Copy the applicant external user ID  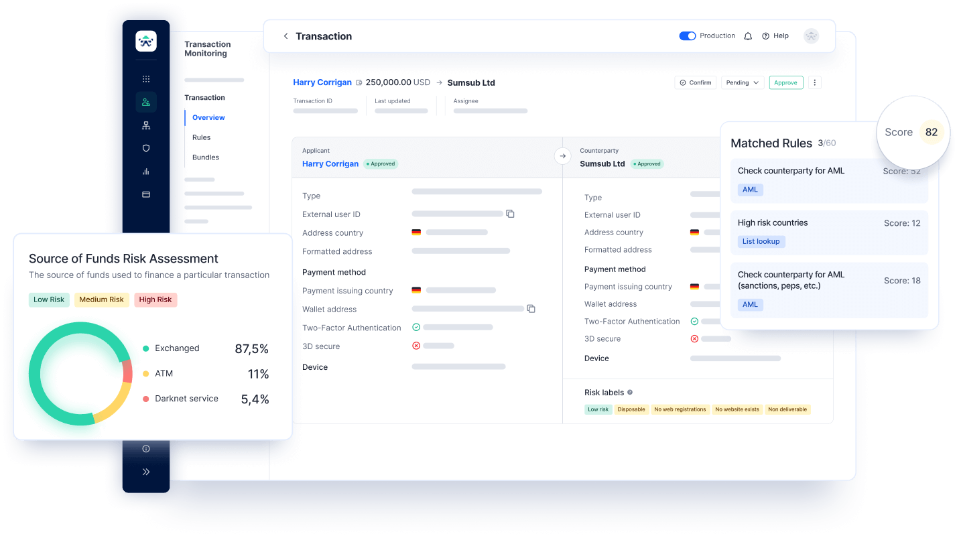510,214
